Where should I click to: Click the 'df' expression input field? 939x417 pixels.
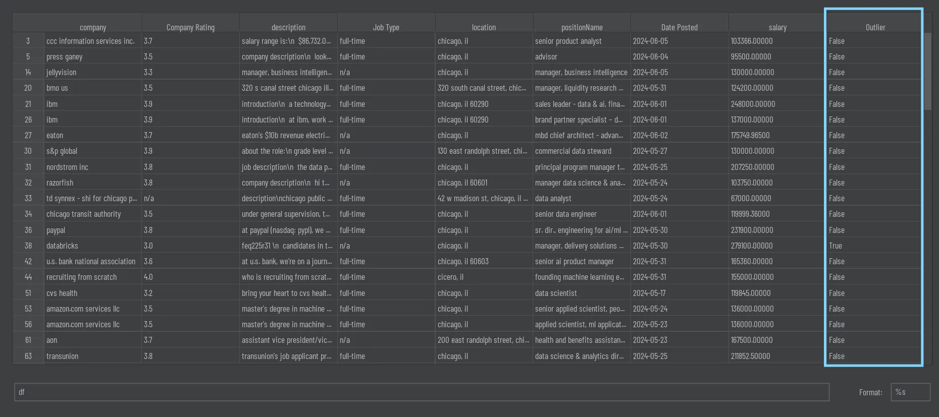coord(422,392)
